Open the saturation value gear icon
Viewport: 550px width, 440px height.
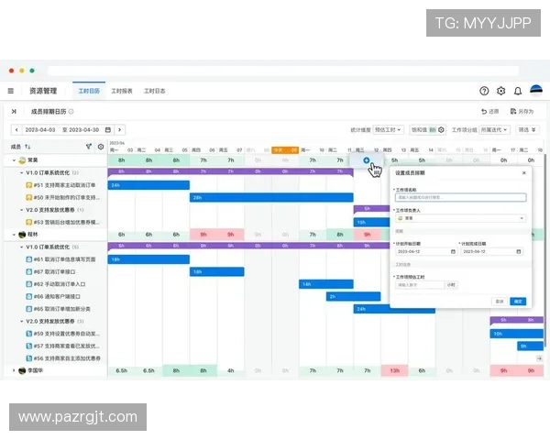pos(441,130)
